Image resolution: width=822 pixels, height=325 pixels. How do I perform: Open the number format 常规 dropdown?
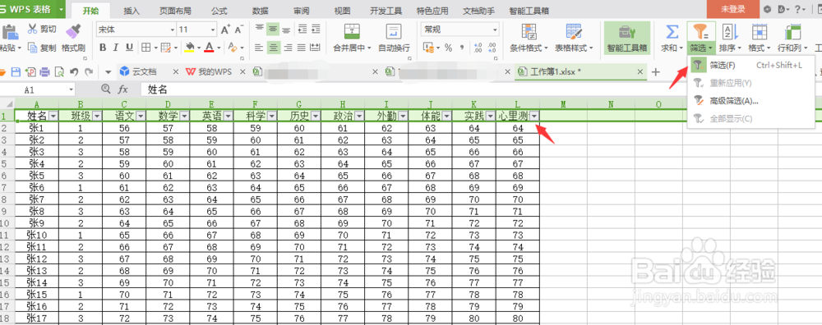495,30
